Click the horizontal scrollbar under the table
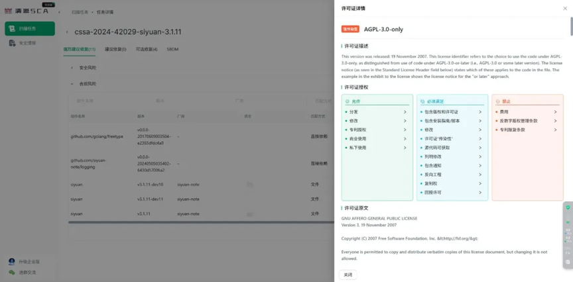 pyautogui.click(x=201, y=222)
